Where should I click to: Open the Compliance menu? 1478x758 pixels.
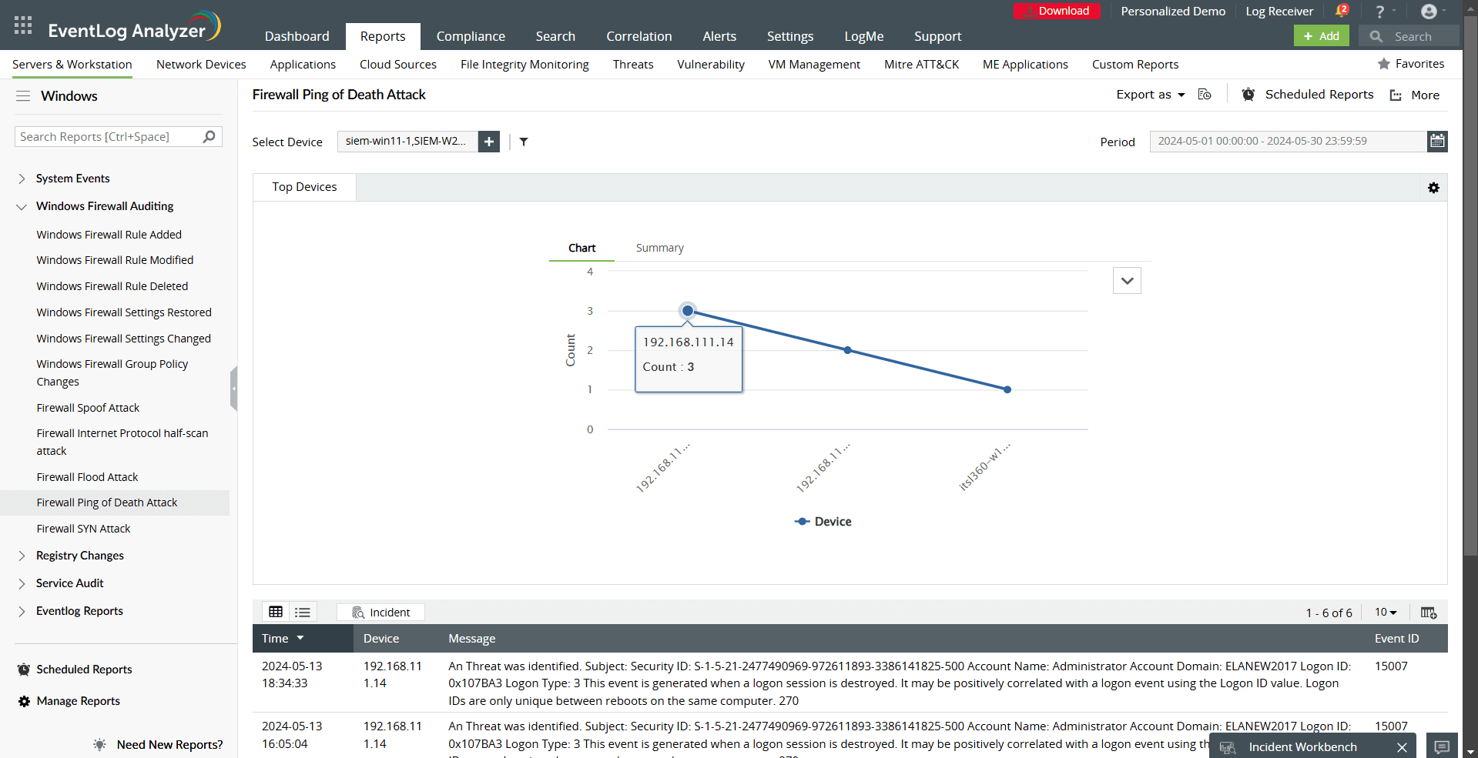471,36
